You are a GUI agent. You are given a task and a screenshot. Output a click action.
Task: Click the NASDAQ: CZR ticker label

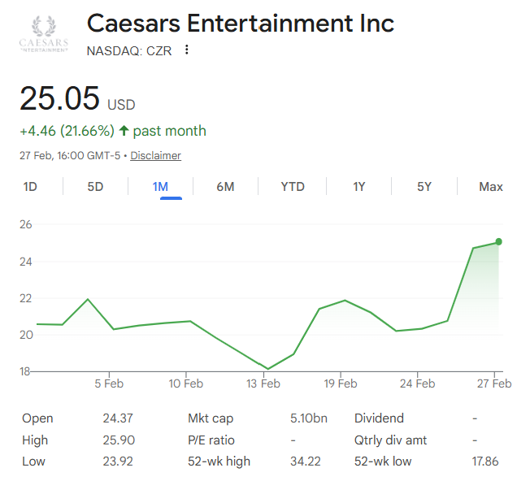pos(129,50)
